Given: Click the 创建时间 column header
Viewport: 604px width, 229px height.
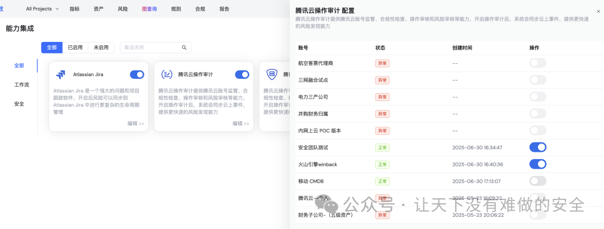Looking at the screenshot, I should [463, 48].
